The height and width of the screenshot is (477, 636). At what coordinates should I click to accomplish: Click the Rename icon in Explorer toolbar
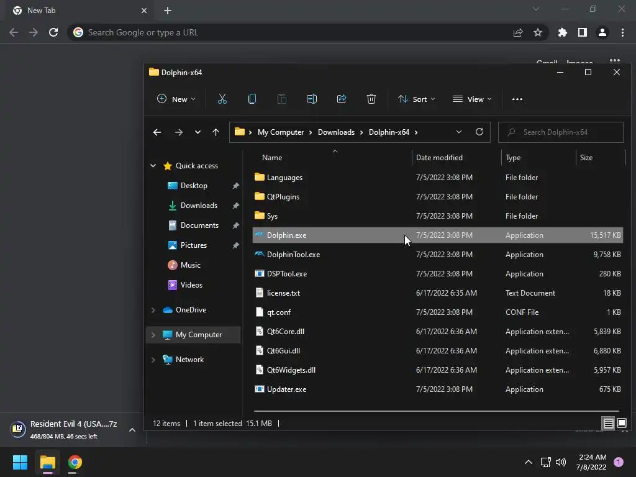point(312,99)
